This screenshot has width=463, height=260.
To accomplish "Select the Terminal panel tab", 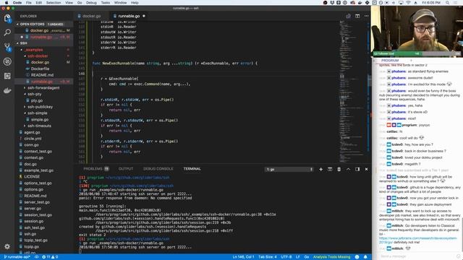I will pyautogui.click(x=192, y=169).
